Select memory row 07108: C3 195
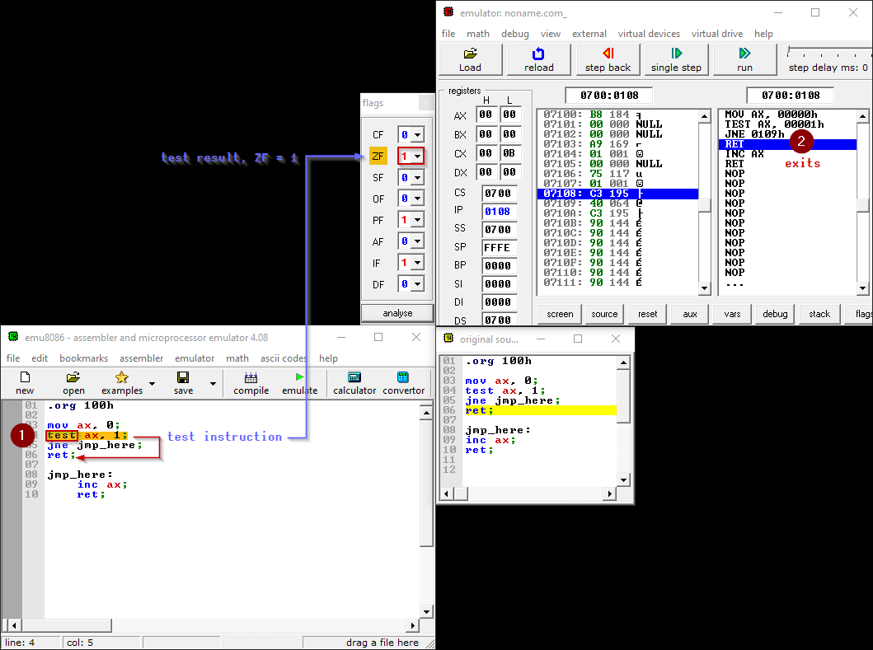 click(617, 194)
